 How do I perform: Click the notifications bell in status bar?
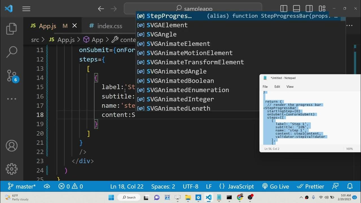(x=350, y=186)
